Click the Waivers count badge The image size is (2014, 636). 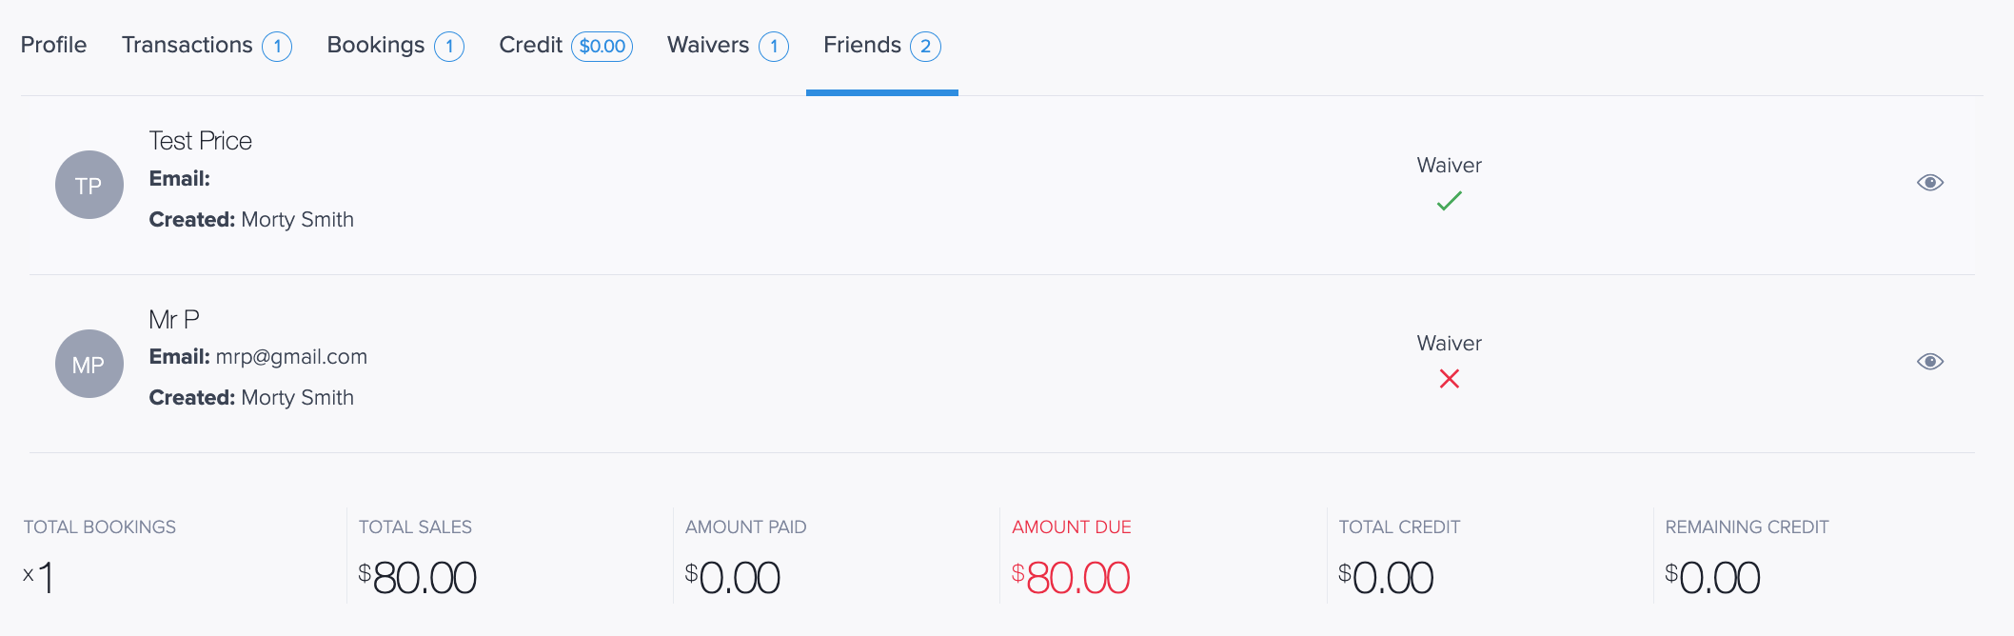[x=774, y=47]
